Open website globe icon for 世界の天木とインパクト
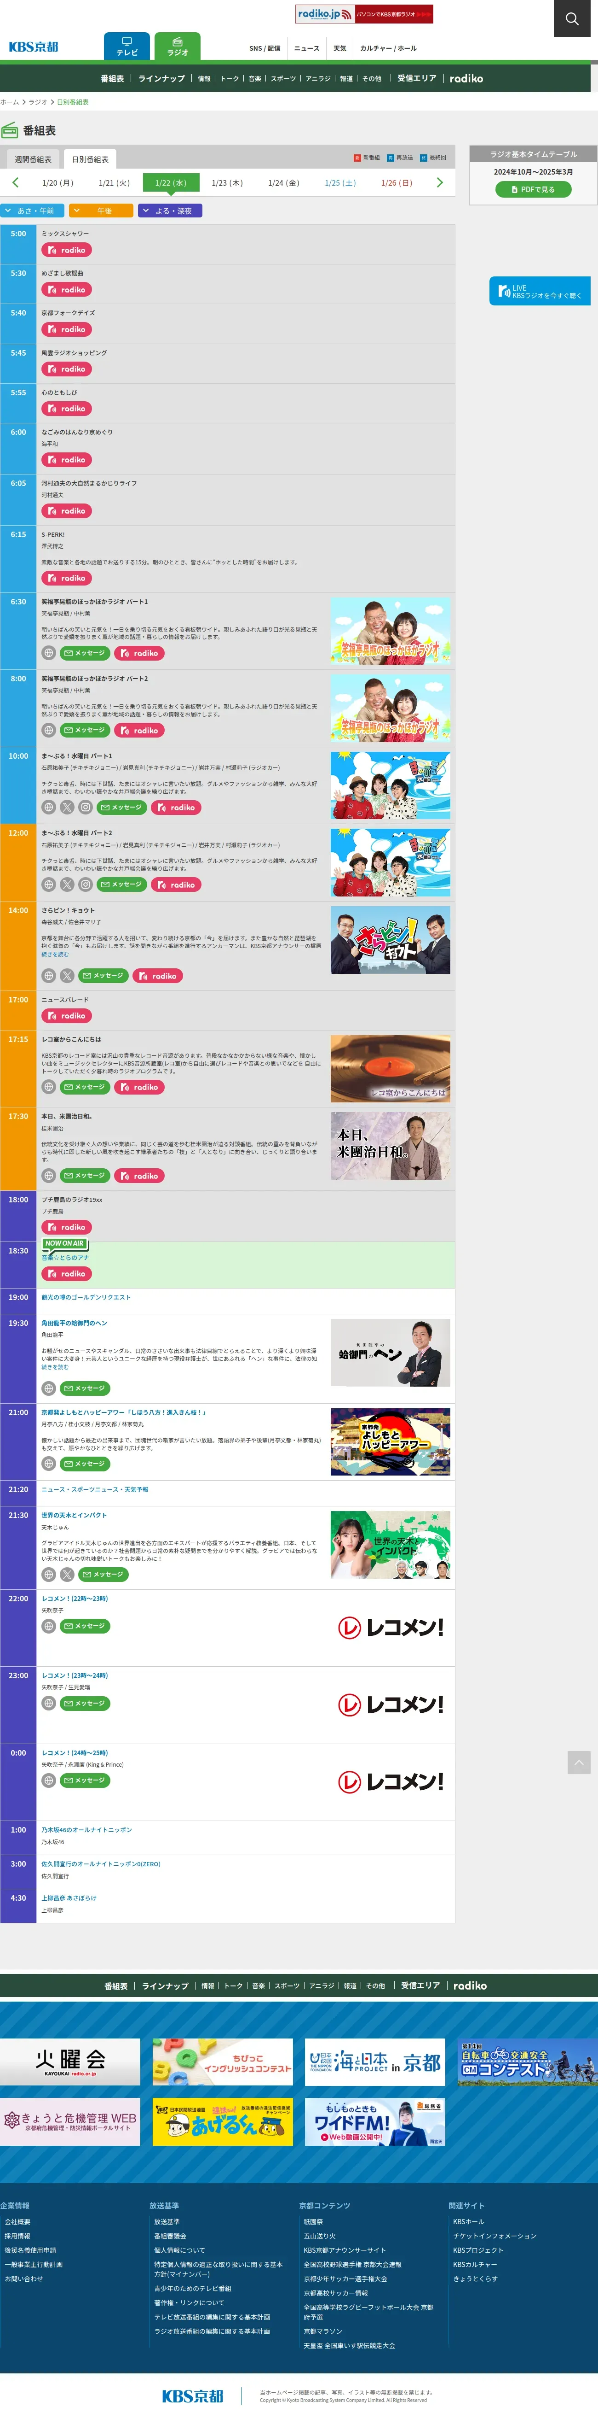The image size is (598, 2419). coord(49,1575)
